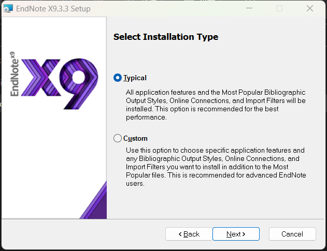Viewport: 327px width, 251px height.
Task: Choose the Custom installation radio button
Action: pyautogui.click(x=118, y=138)
